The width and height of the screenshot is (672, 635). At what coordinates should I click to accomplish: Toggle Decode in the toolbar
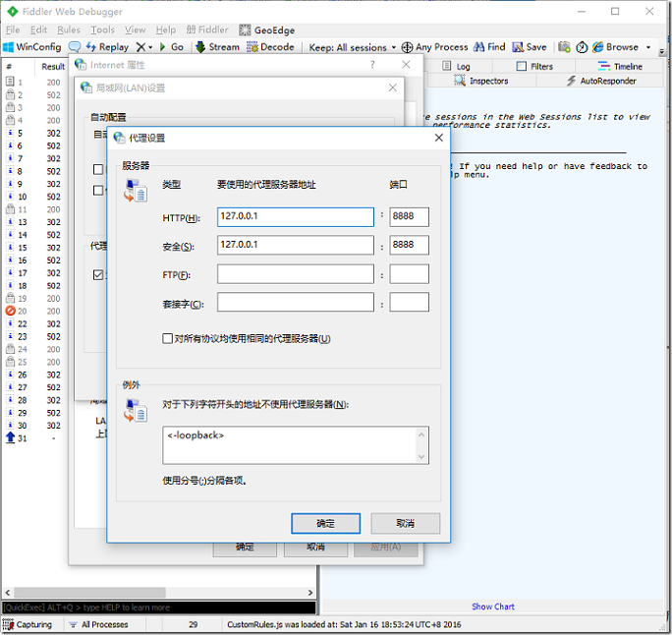(270, 47)
